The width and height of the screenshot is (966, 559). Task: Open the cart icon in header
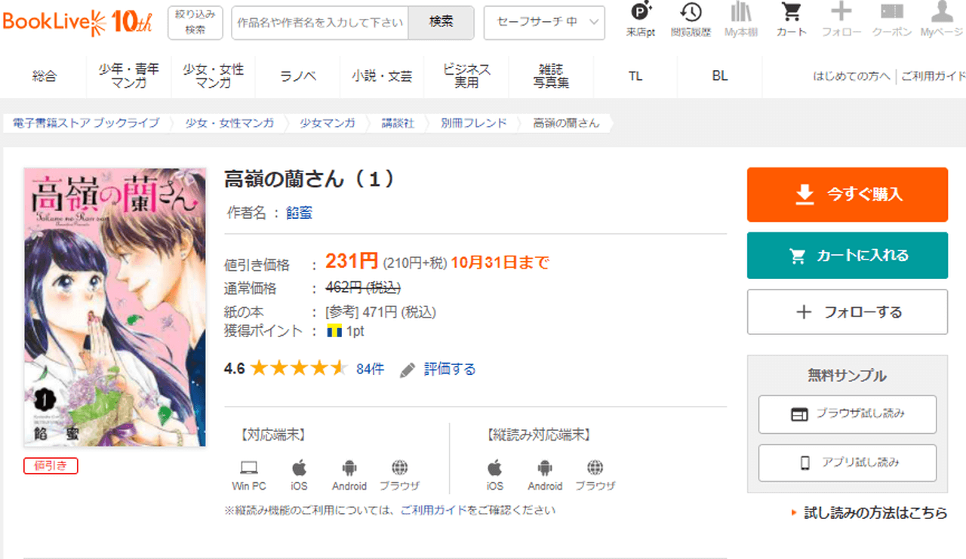coord(791,19)
